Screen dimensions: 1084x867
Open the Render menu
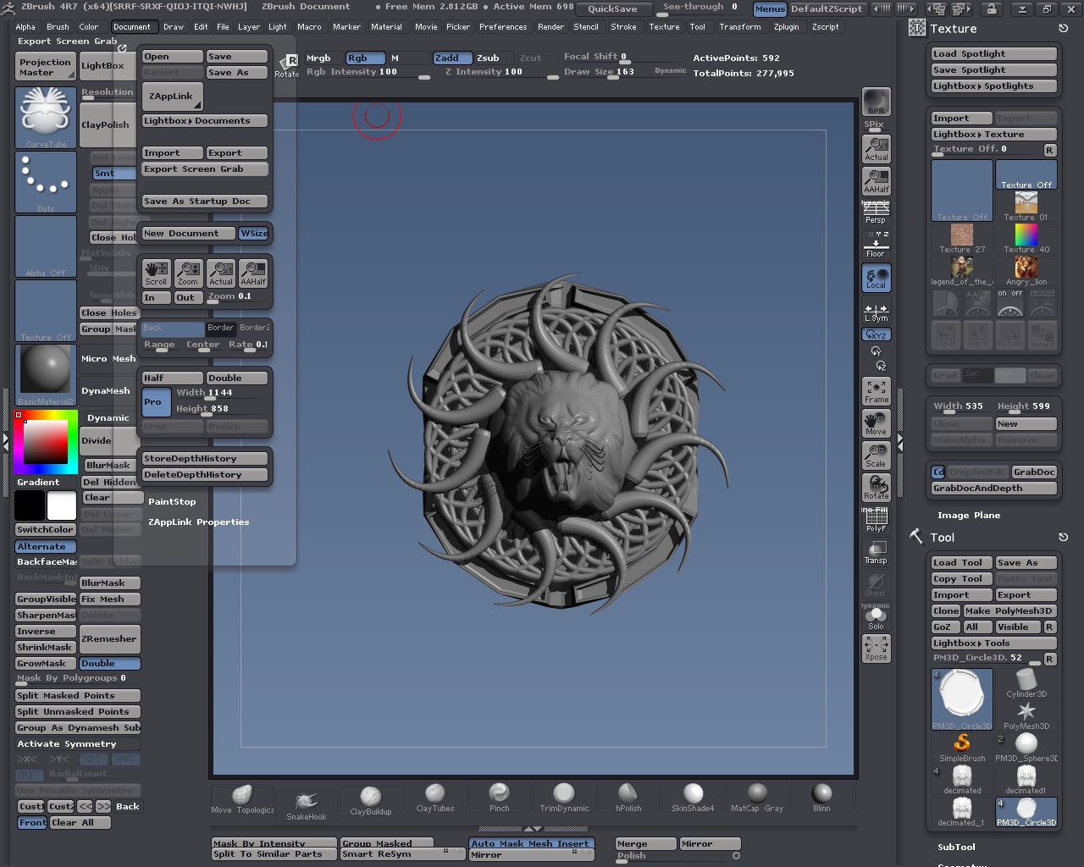(550, 26)
